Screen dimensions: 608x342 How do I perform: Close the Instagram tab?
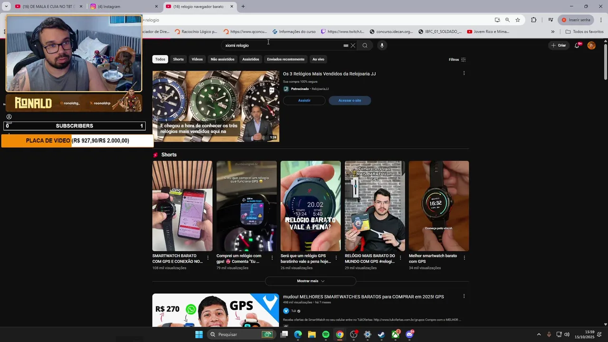pos(156,7)
